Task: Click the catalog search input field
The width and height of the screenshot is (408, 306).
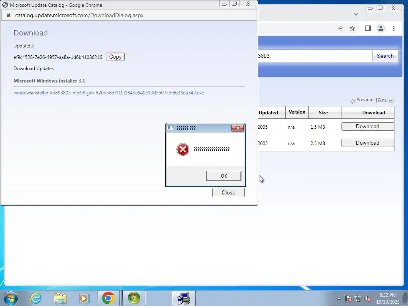Action: [315, 56]
